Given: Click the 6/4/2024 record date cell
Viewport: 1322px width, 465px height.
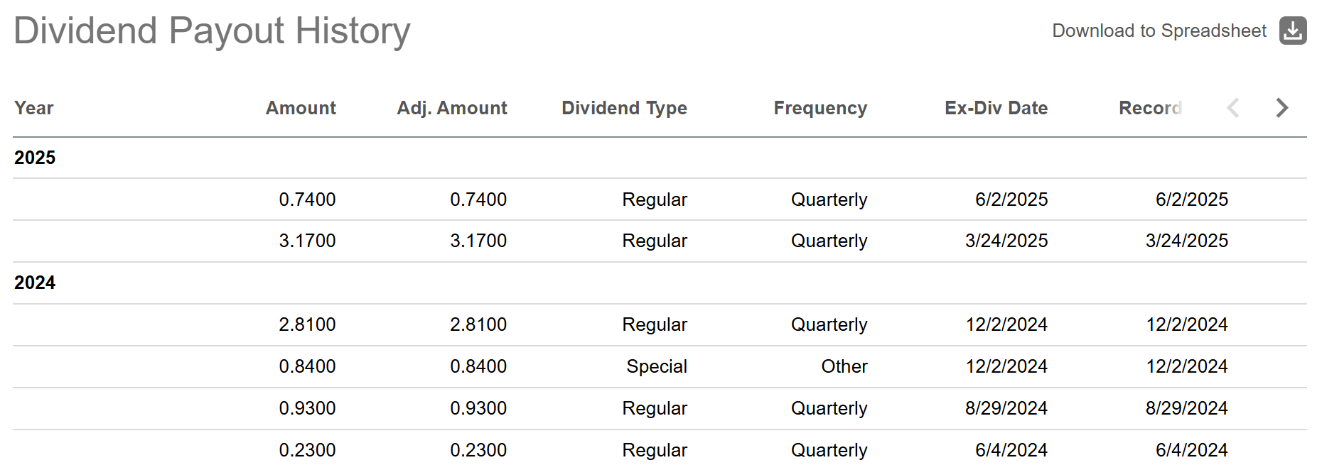Looking at the screenshot, I should coord(1191,450).
